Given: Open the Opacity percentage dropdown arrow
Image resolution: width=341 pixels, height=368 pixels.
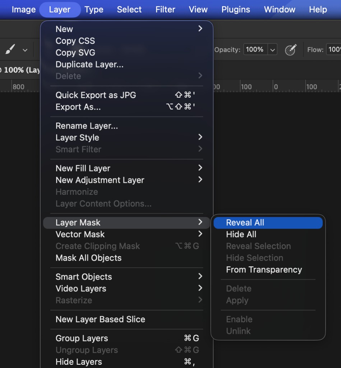Looking at the screenshot, I should pyautogui.click(x=272, y=50).
